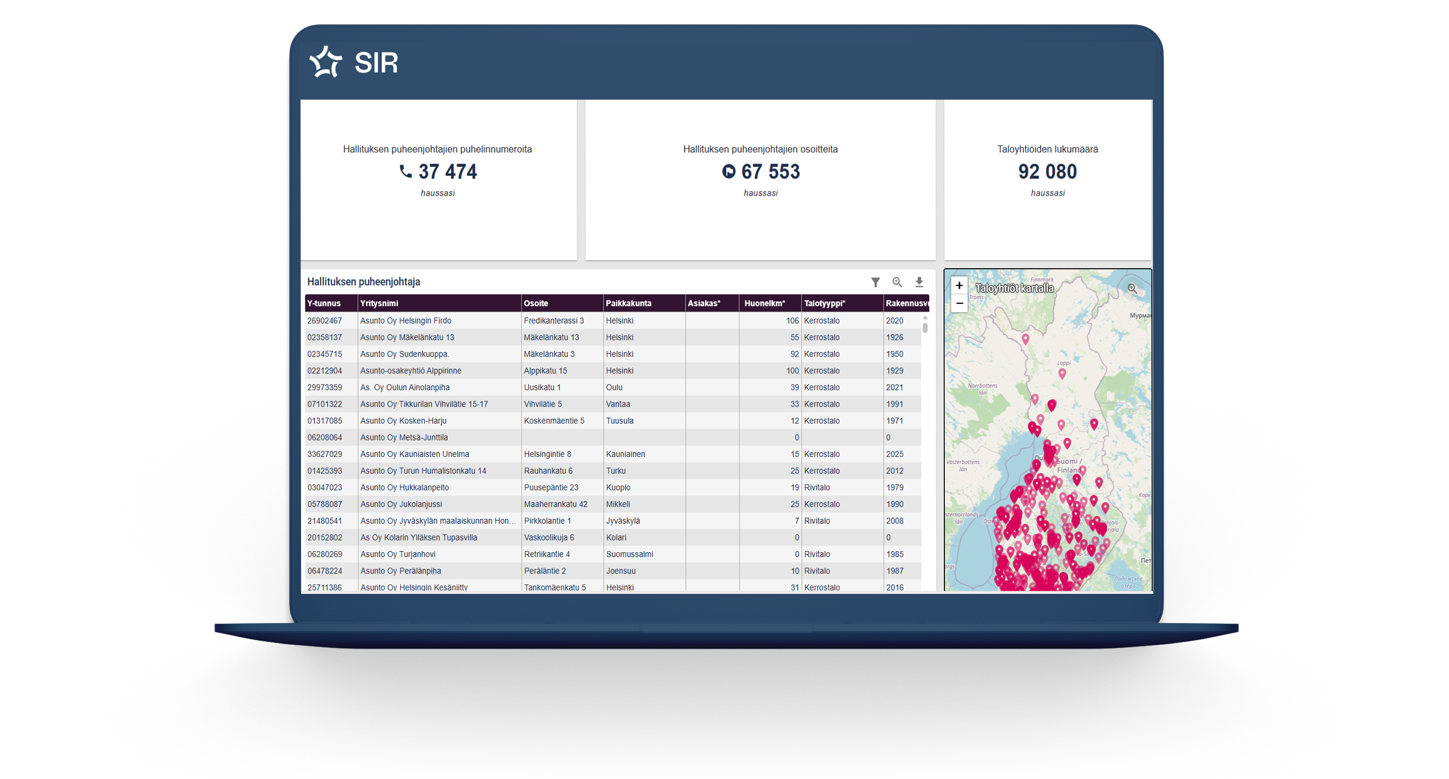The width and height of the screenshot is (1449, 779).
Task: Click the table vertical scrollbar thumb
Action: click(925, 328)
